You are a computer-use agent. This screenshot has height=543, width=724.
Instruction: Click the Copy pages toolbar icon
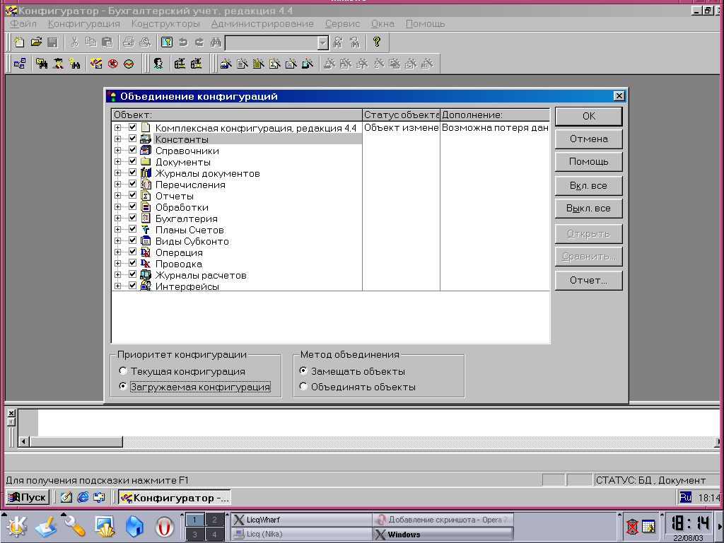pos(91,42)
